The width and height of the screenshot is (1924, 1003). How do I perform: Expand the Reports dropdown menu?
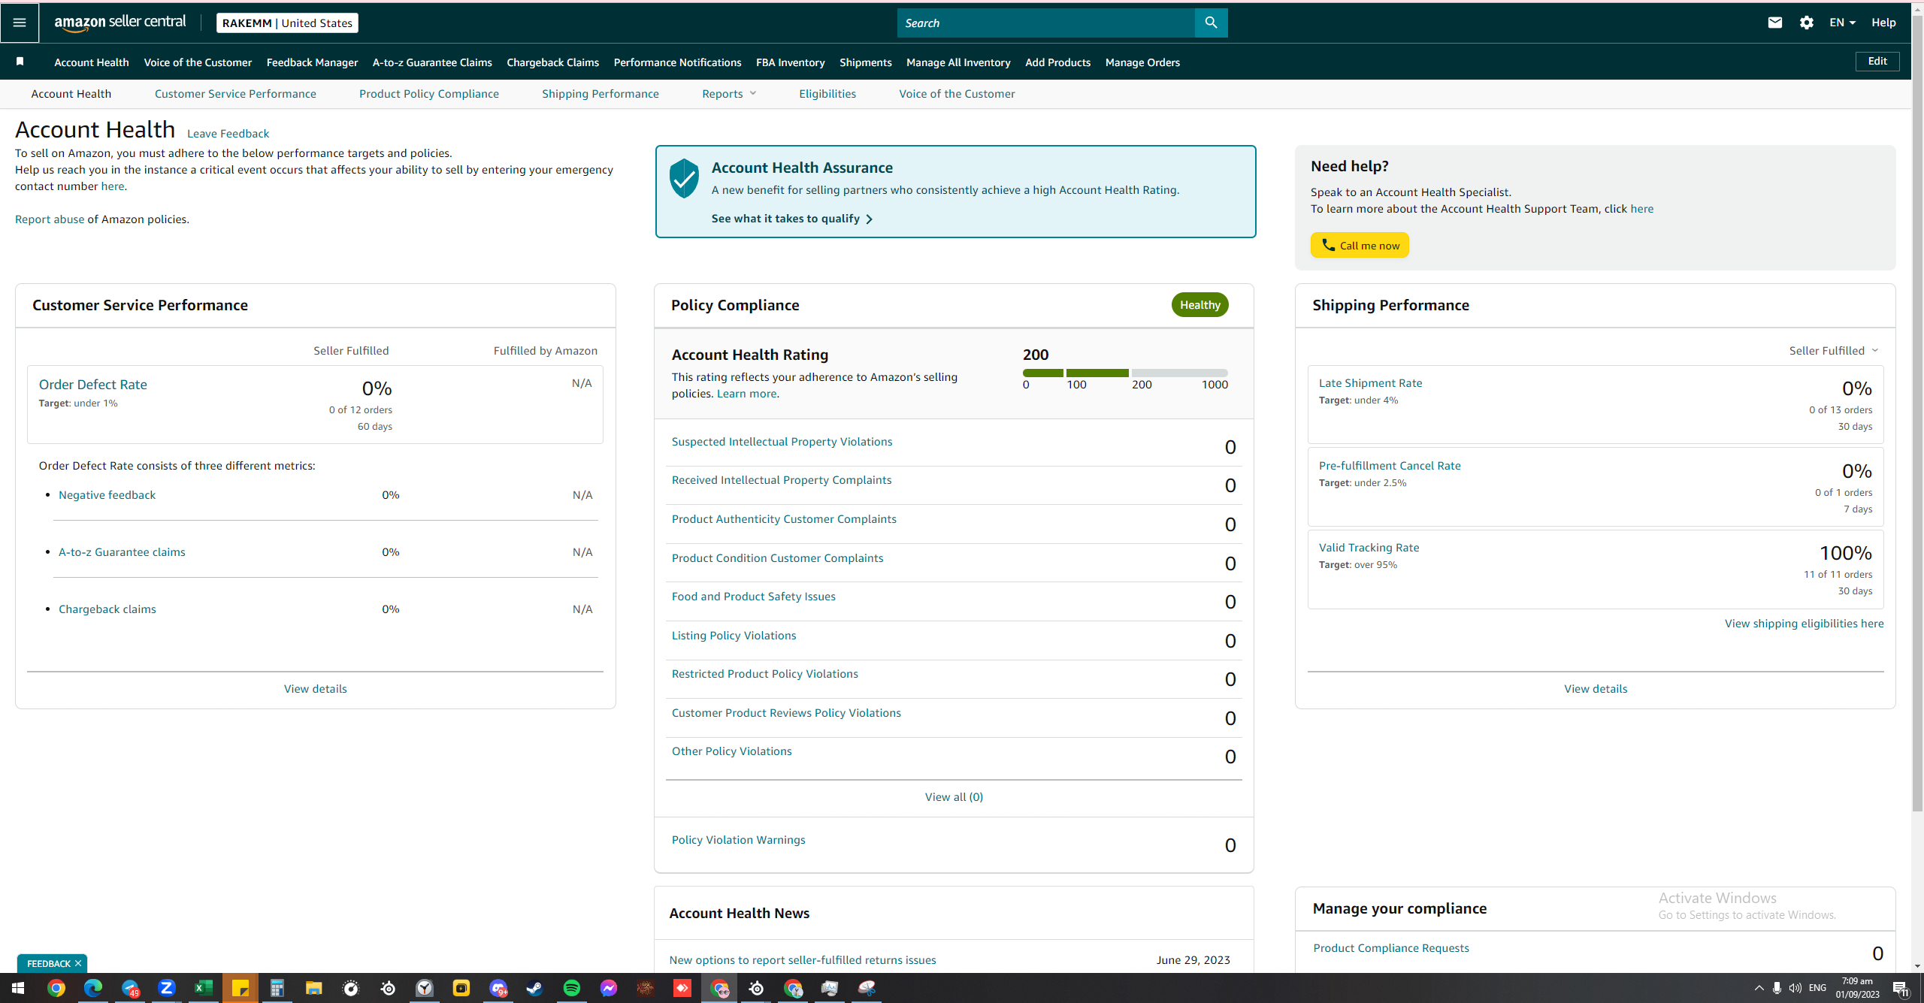tap(729, 94)
